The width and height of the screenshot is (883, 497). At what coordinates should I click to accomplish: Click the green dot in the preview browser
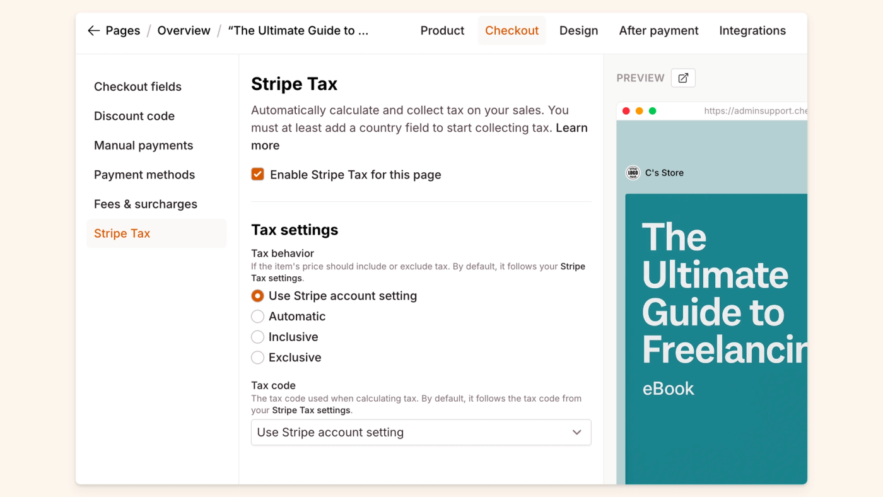pos(653,110)
